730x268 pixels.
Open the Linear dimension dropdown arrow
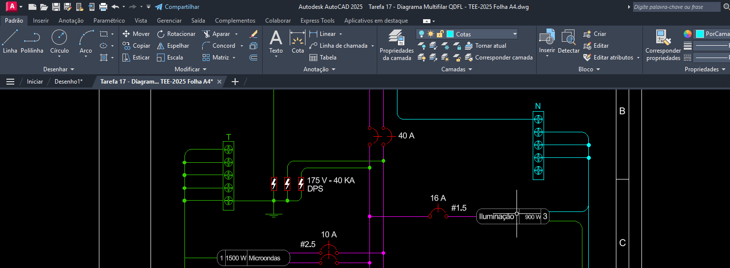pos(340,34)
